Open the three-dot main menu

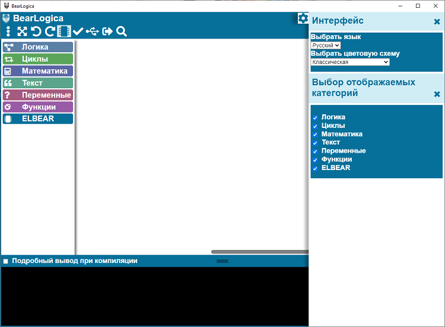pyautogui.click(x=8, y=31)
